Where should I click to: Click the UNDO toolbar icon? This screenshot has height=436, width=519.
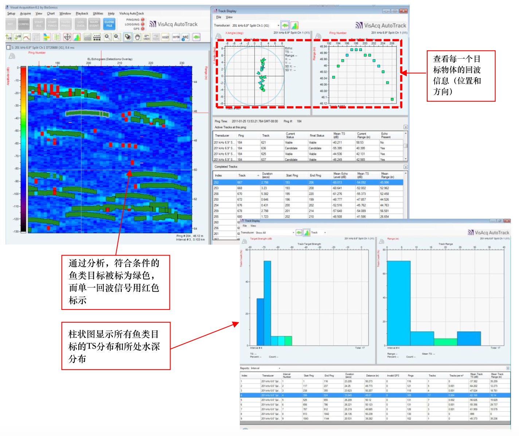[147, 37]
